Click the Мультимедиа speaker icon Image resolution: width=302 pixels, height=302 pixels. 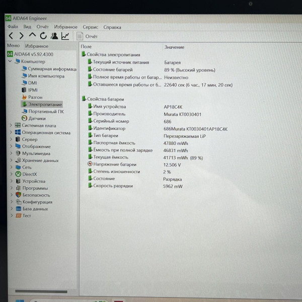click(18, 154)
